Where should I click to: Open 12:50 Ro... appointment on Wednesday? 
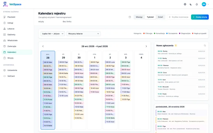click(x=79, y=118)
